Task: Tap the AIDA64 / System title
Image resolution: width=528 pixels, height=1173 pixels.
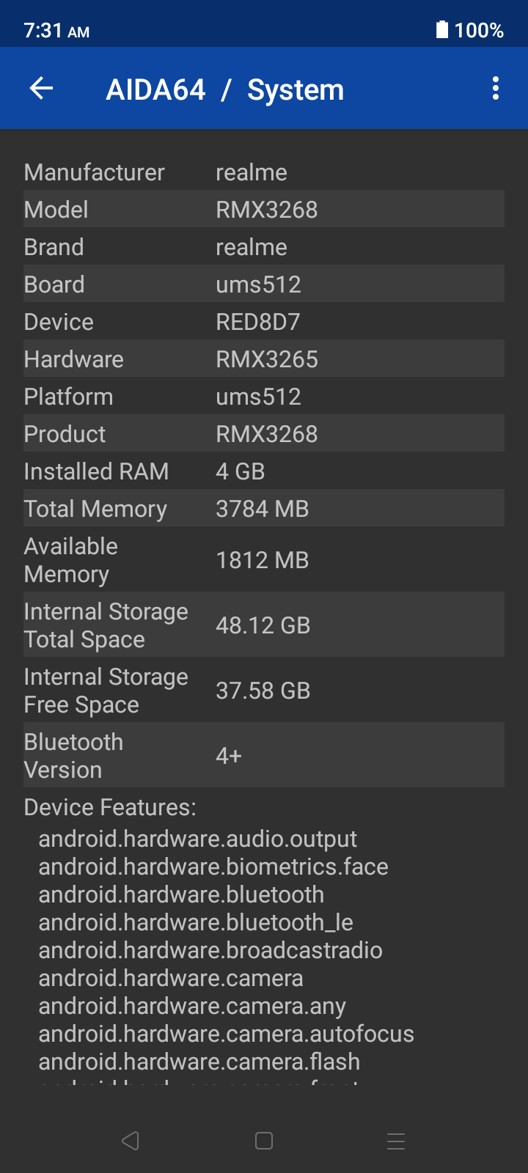Action: (225, 89)
